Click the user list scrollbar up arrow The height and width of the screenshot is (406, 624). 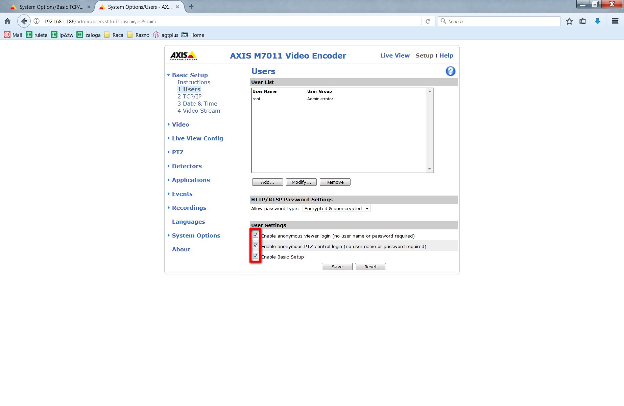coord(430,92)
